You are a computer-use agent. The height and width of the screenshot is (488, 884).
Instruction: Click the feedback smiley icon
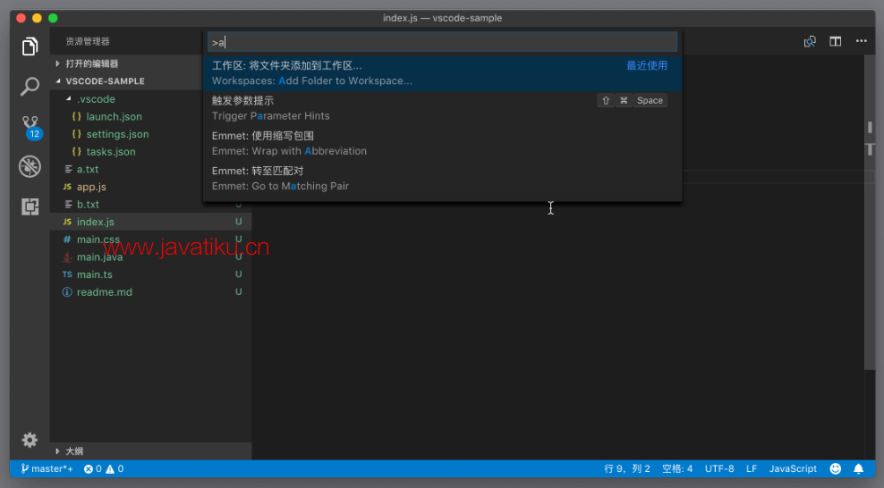click(x=836, y=468)
